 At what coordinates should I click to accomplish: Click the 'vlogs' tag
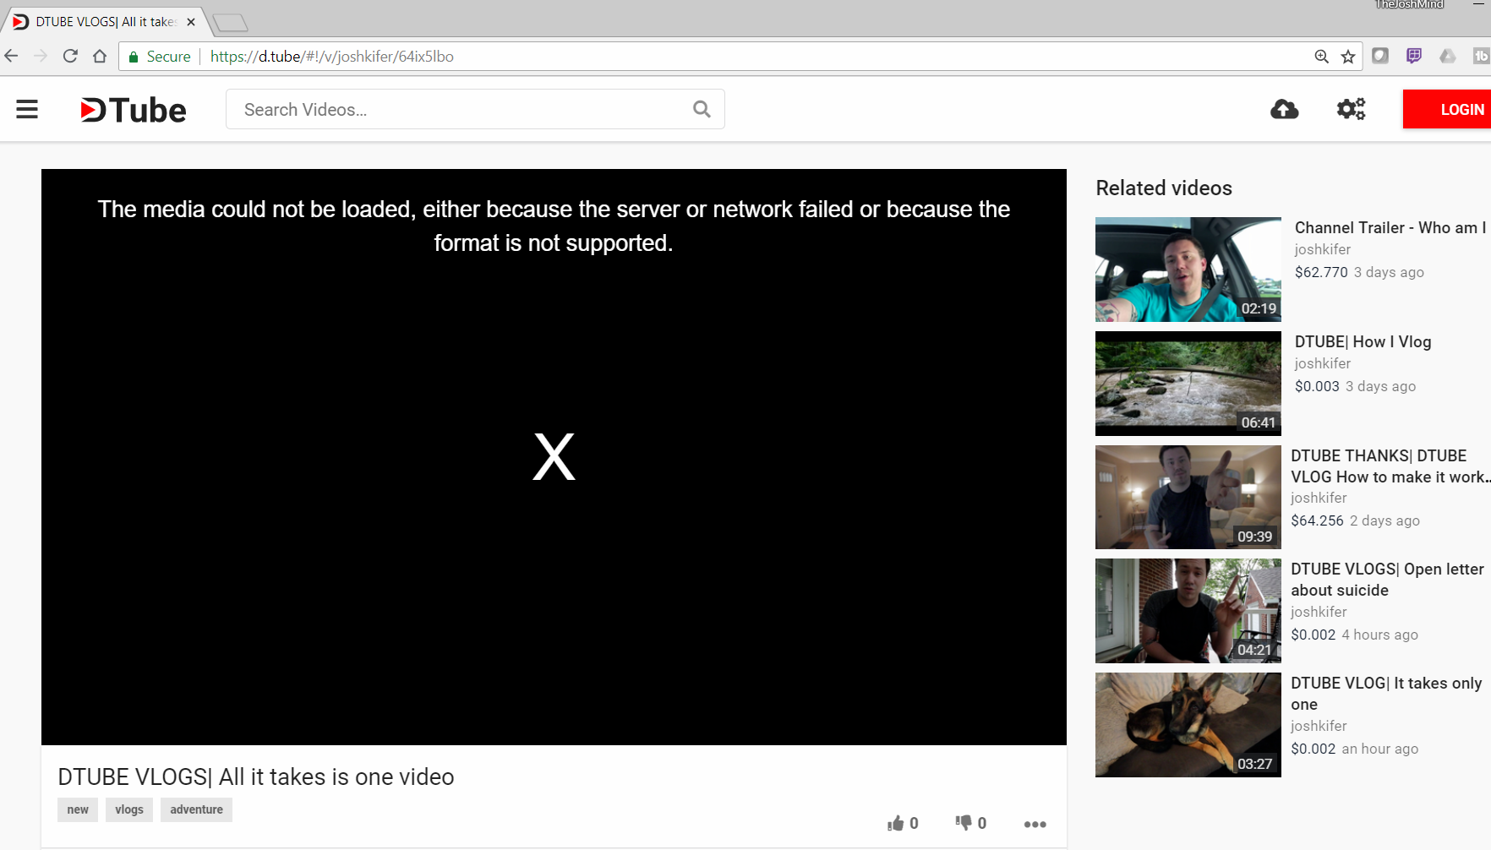[x=129, y=809]
